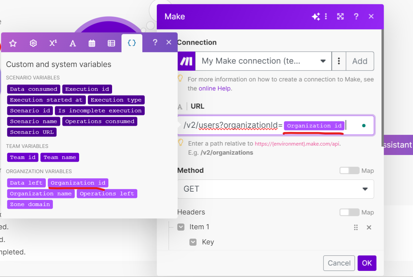Click the Make dialog help icon
413x277 pixels.
[x=356, y=16]
